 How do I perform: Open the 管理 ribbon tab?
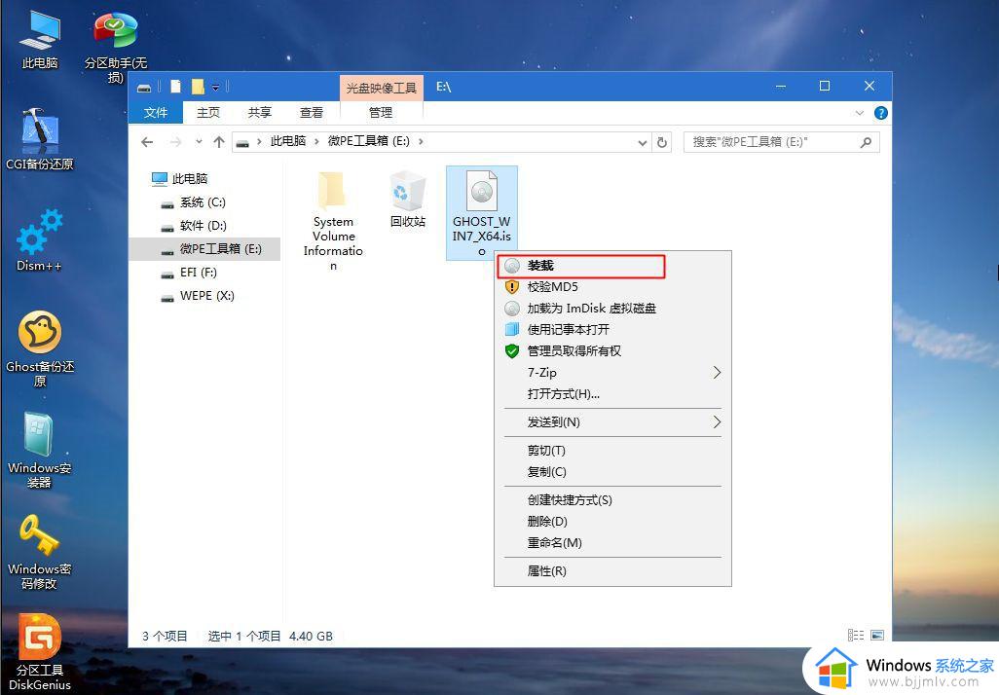click(381, 113)
